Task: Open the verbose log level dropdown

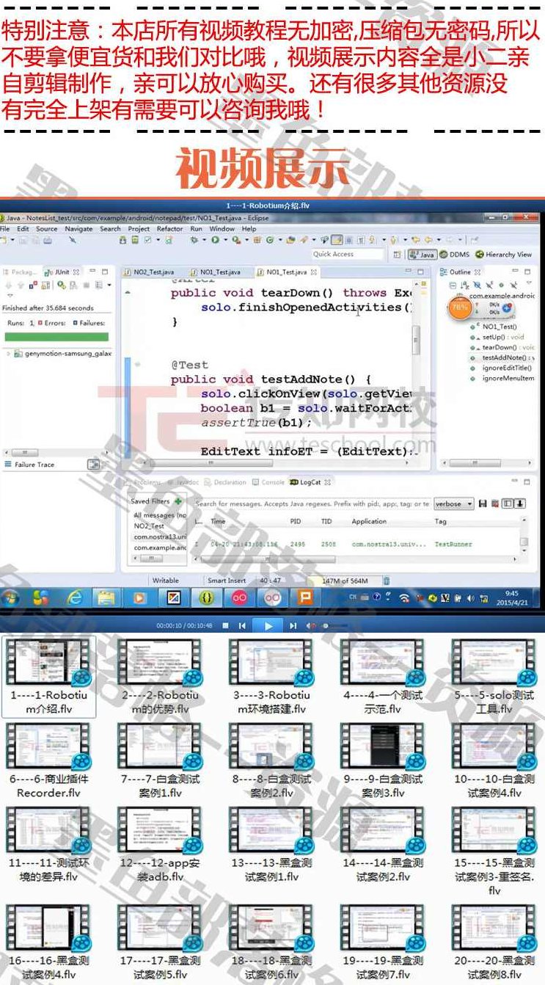Action: (x=453, y=504)
